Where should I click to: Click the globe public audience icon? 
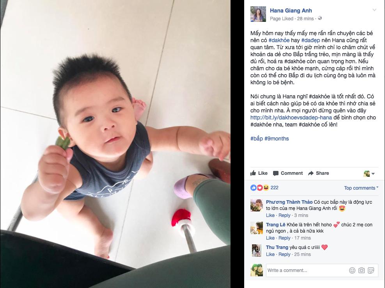(x=320, y=18)
